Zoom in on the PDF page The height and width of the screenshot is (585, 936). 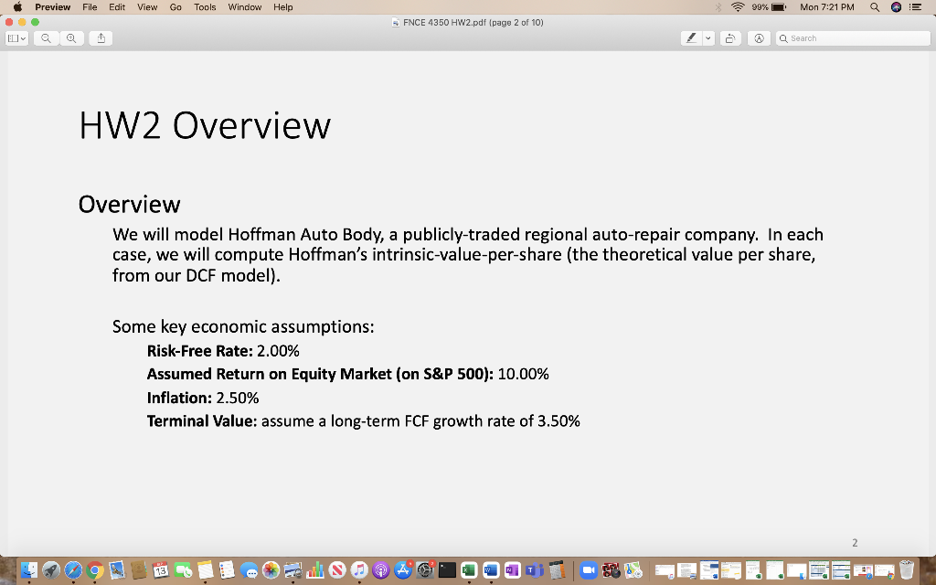[x=70, y=37]
